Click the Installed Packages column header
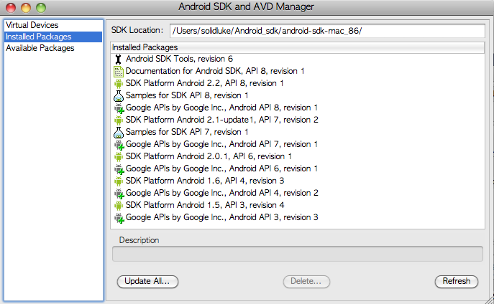 click(x=298, y=47)
